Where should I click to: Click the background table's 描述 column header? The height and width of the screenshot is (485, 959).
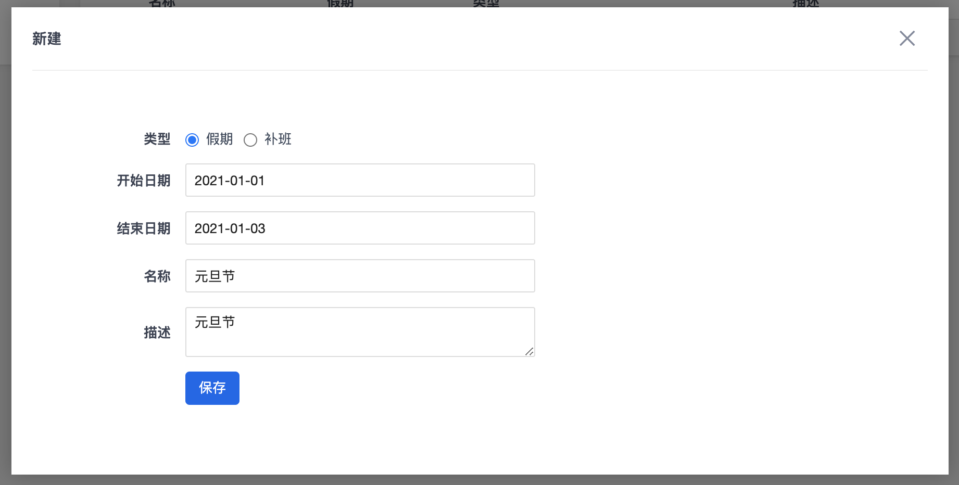click(805, 3)
